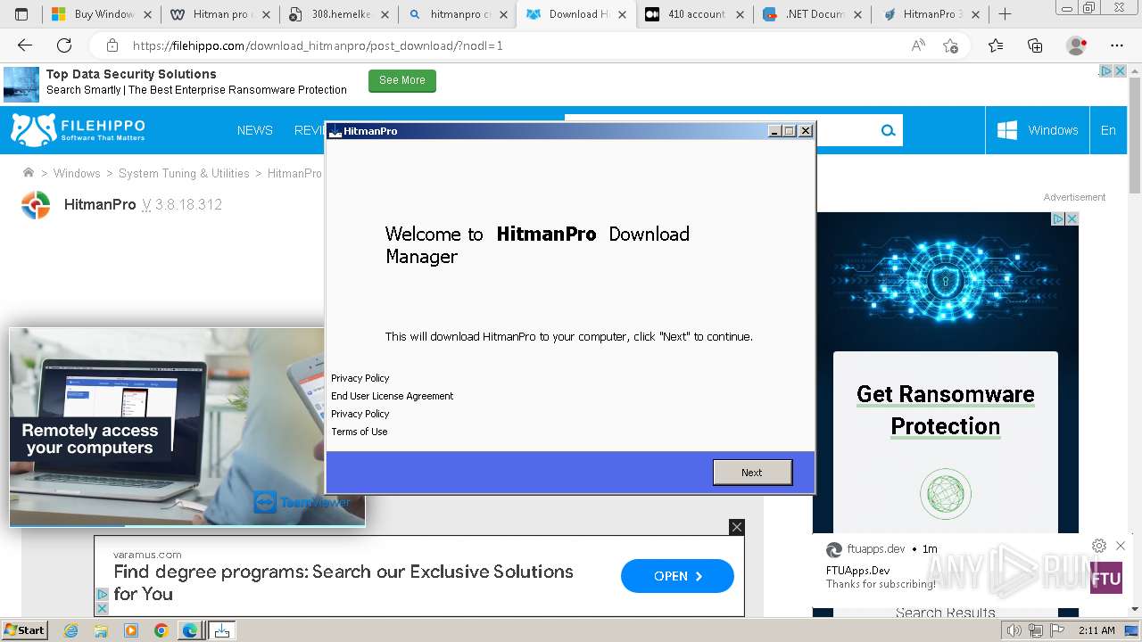The height and width of the screenshot is (642, 1142).
Task: Open the NEWS menu on FileHippo
Action: pos(255,130)
